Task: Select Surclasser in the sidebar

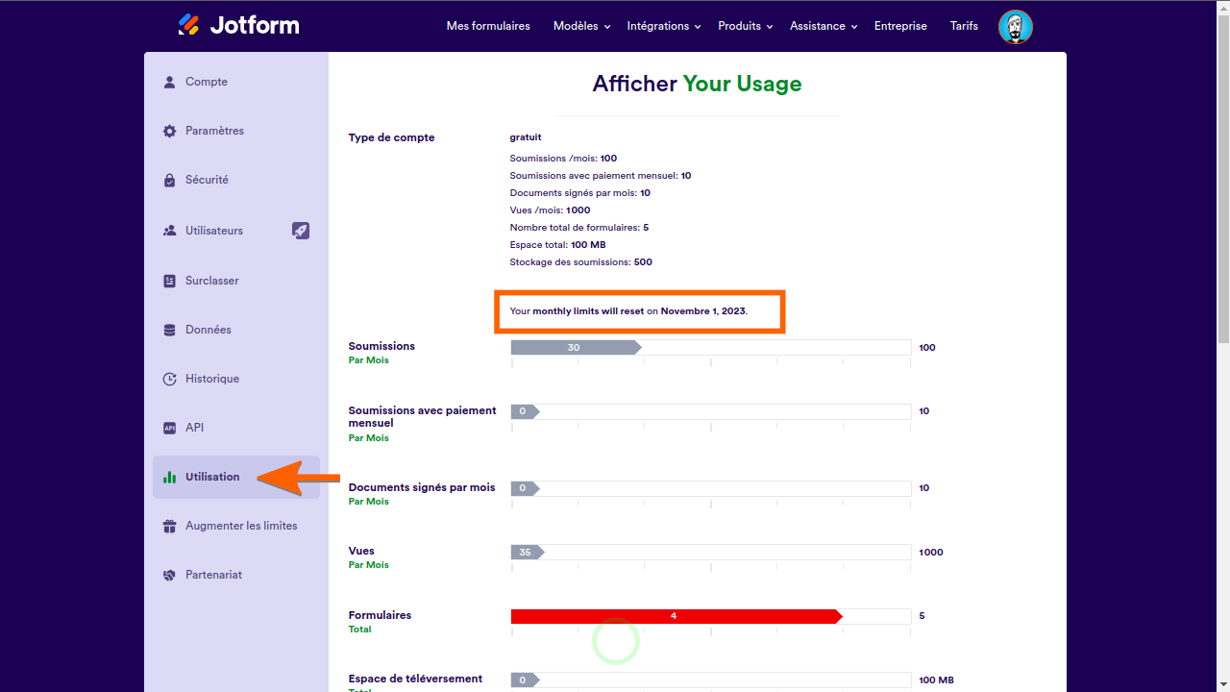Action: point(212,281)
